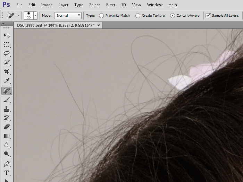The height and width of the screenshot is (182, 243).
Task: Open the Layer menu
Action: (64, 5)
